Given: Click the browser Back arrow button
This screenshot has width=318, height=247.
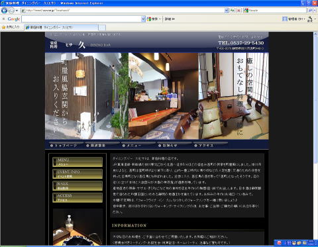Looking at the screenshot, I should (4, 11).
